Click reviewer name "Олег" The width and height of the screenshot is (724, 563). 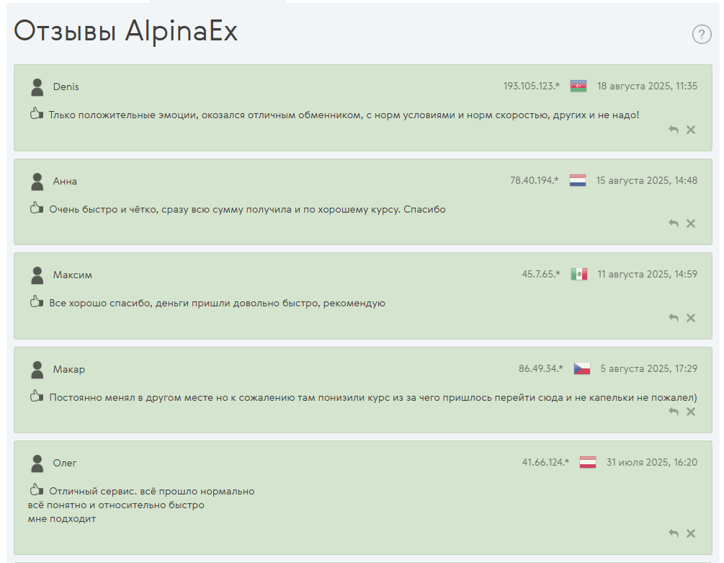[x=65, y=464]
